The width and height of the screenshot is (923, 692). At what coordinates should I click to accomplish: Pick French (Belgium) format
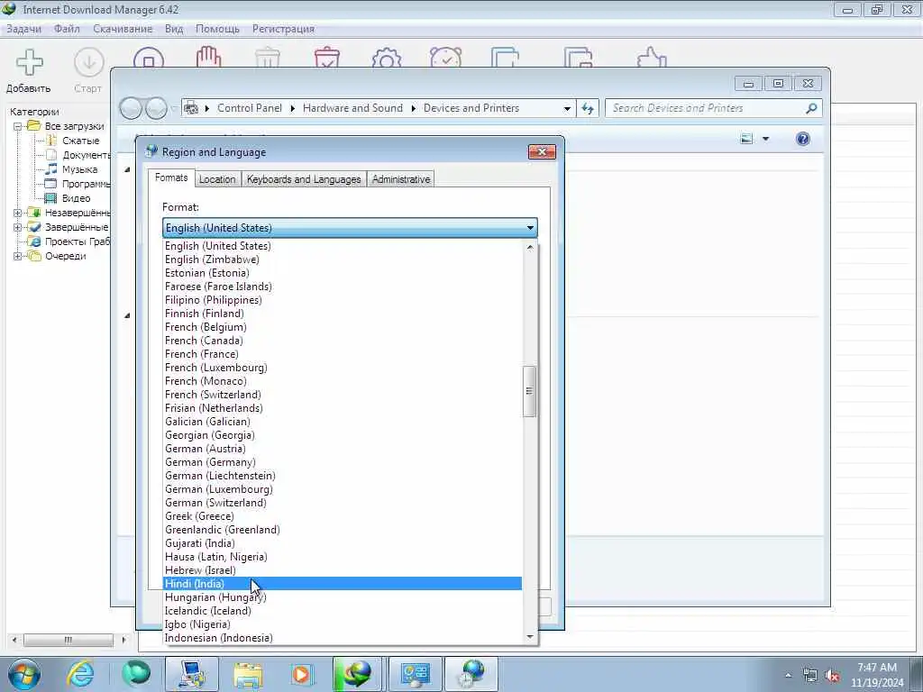tap(343, 327)
